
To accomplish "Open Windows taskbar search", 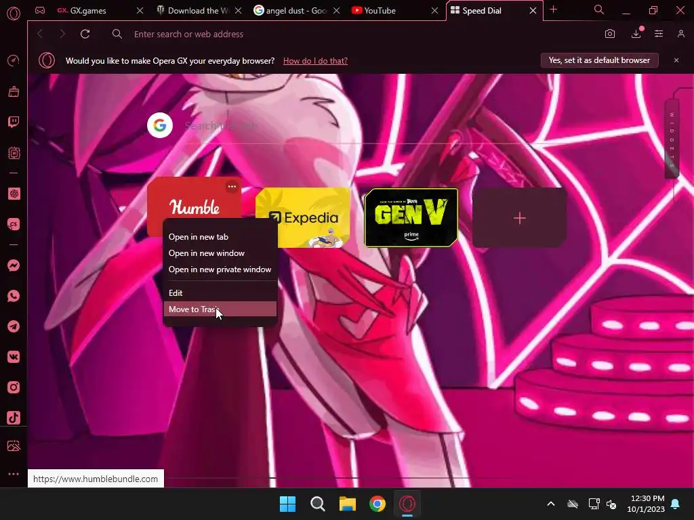I will pyautogui.click(x=317, y=504).
